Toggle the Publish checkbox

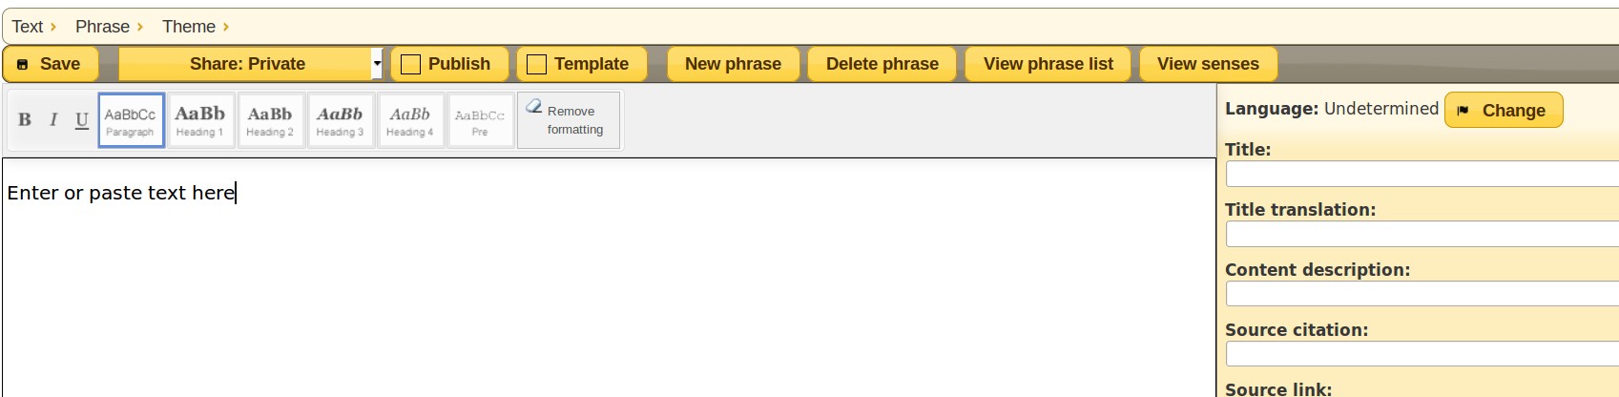(411, 64)
